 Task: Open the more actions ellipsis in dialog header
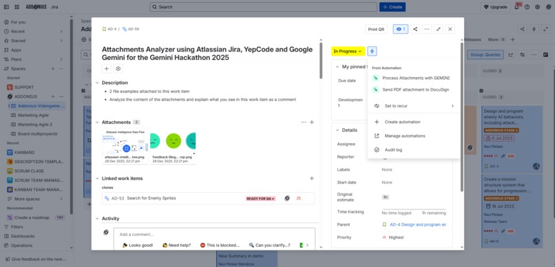[427, 30]
